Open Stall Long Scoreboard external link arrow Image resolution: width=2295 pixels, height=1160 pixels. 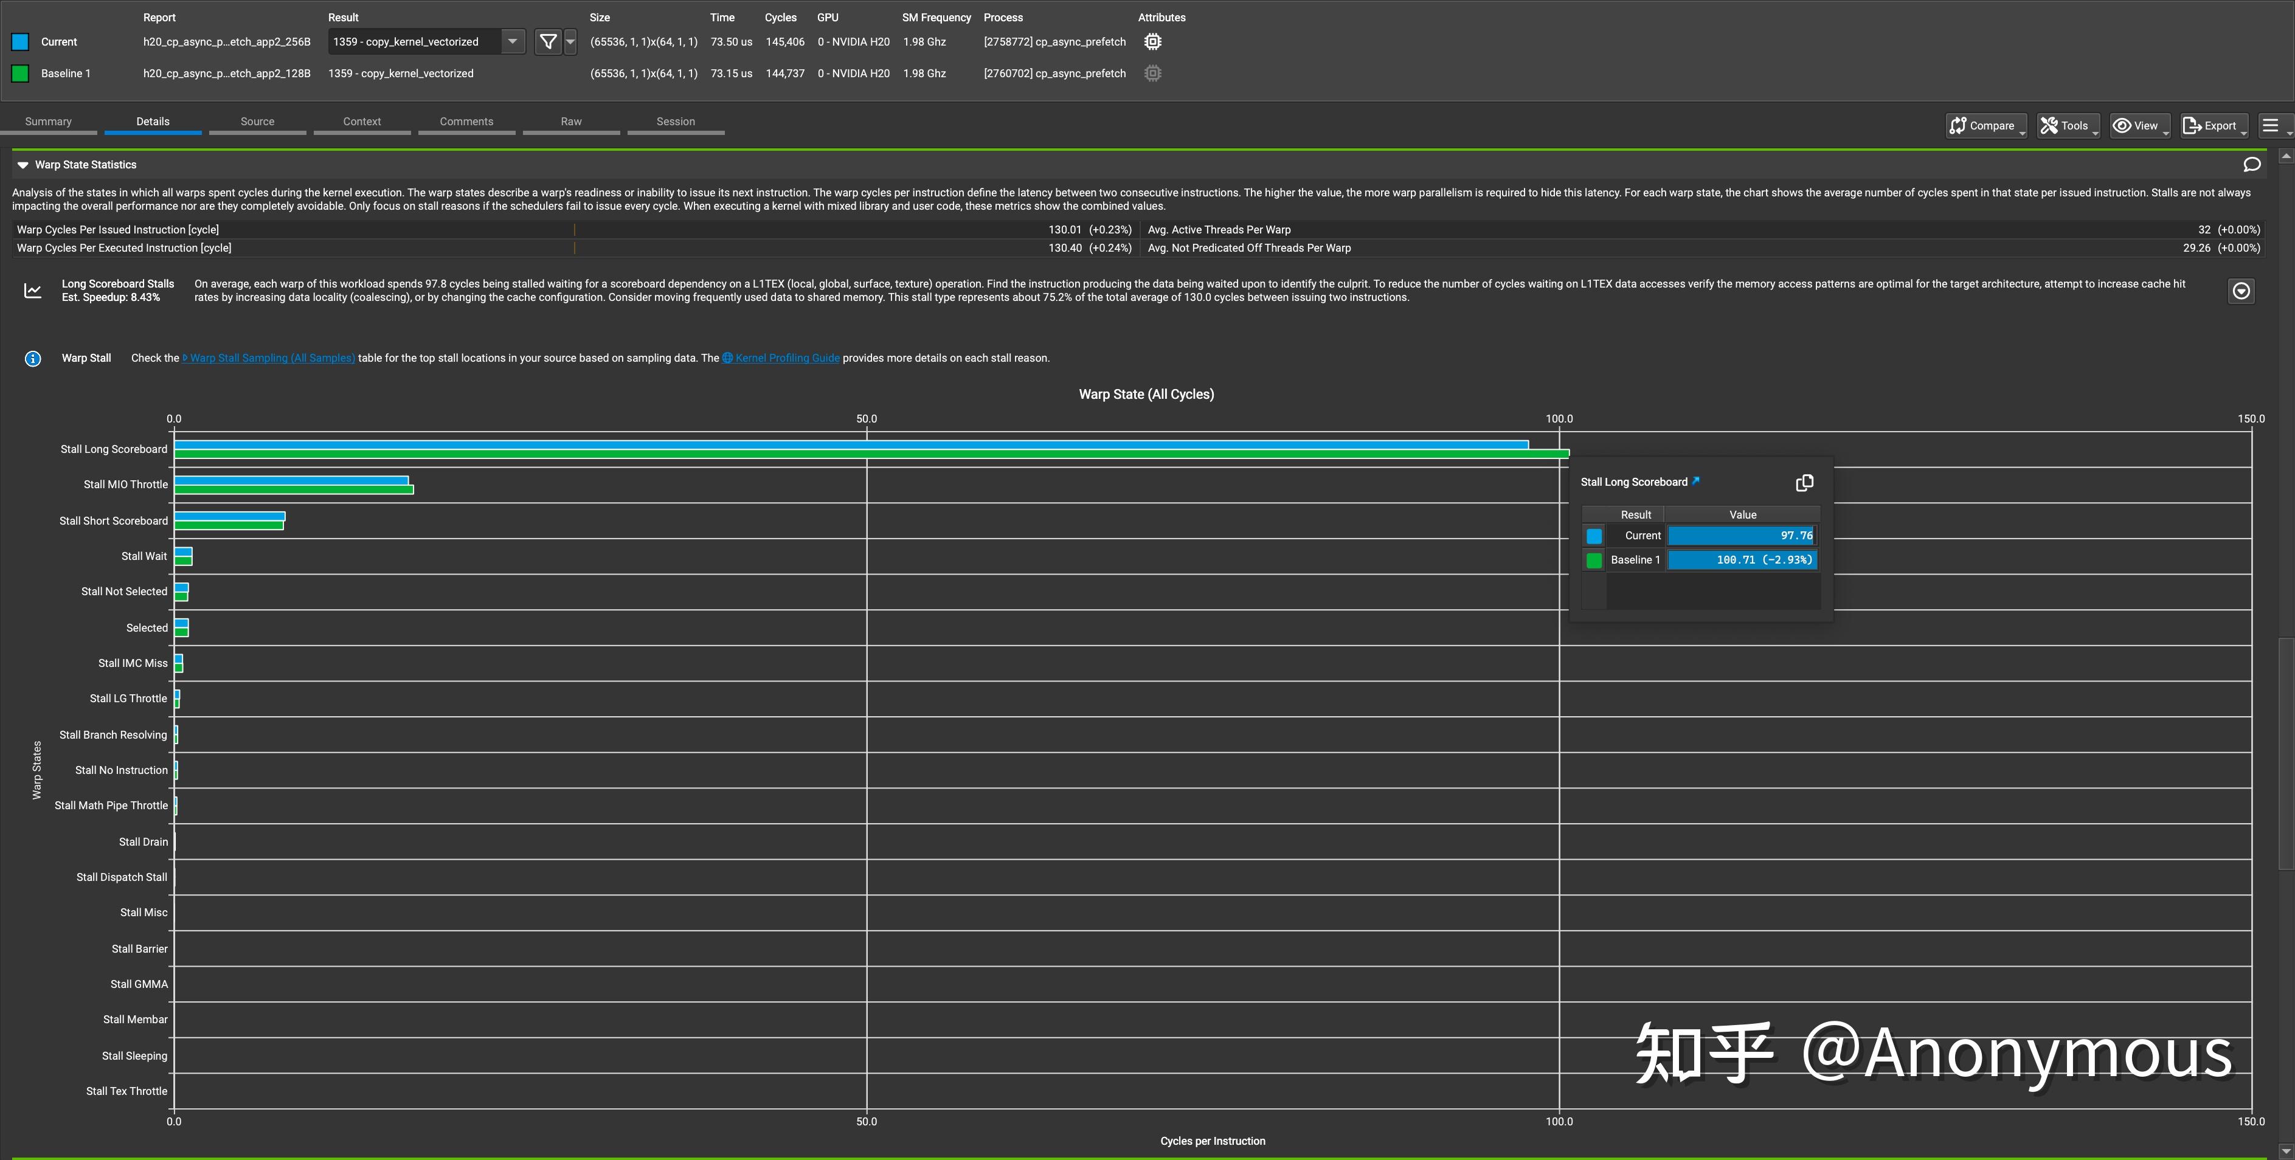tap(1695, 481)
